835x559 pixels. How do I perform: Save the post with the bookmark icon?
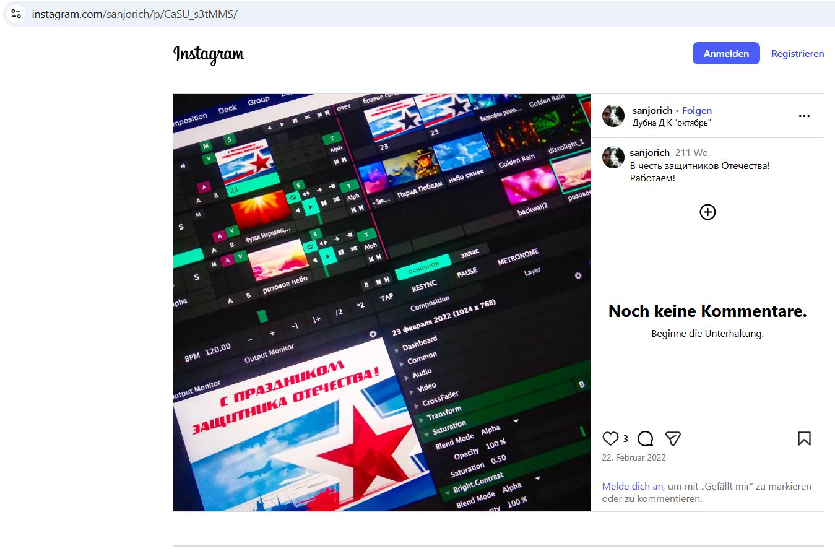pos(804,438)
